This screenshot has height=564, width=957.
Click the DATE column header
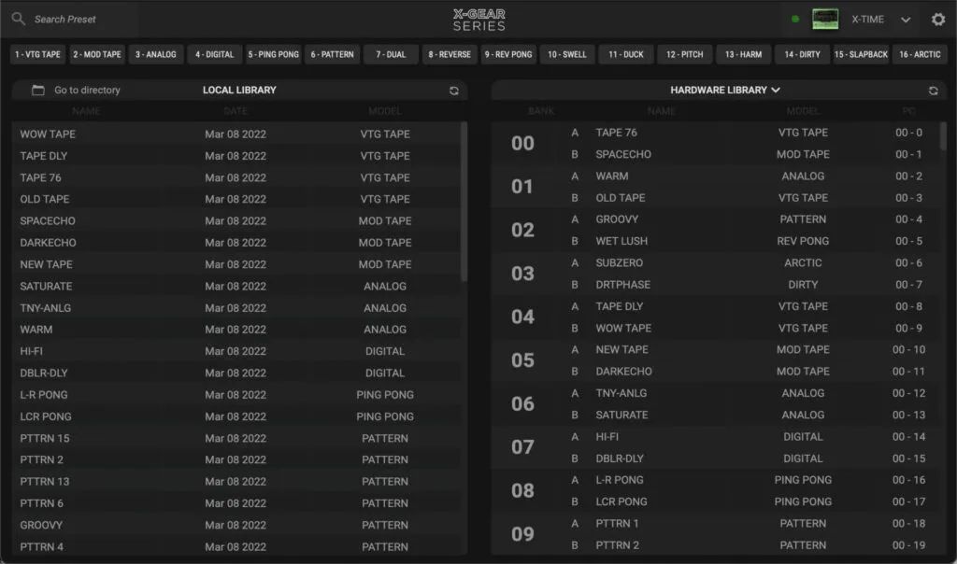(236, 111)
